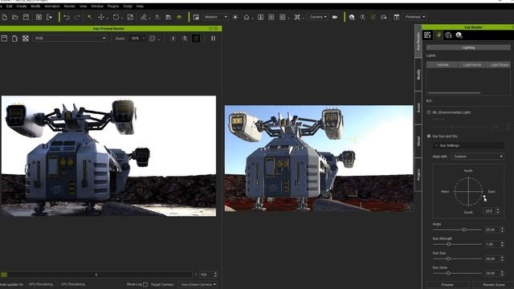
Task: Click the Export arrow icon
Action: [x=50, y=17]
